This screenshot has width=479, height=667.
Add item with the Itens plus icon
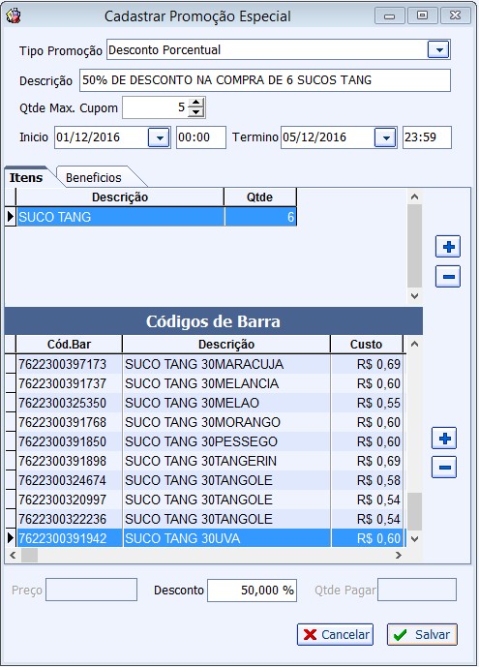pyautogui.click(x=448, y=247)
